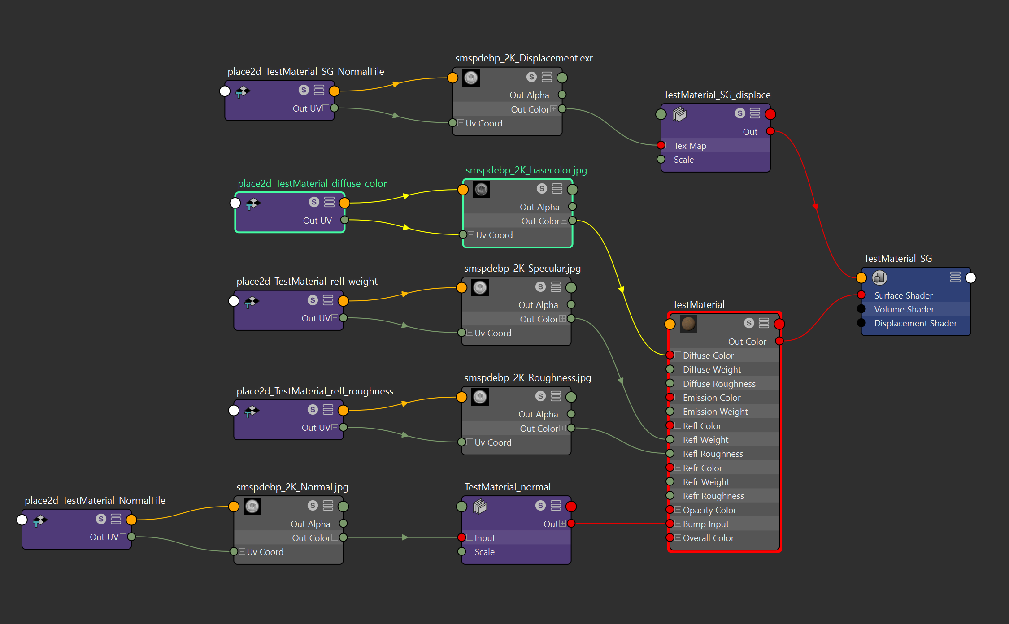The height and width of the screenshot is (624, 1009).
Task: Click the place2d_TestMaterial_diffuse_color placement icon
Action: click(x=252, y=204)
